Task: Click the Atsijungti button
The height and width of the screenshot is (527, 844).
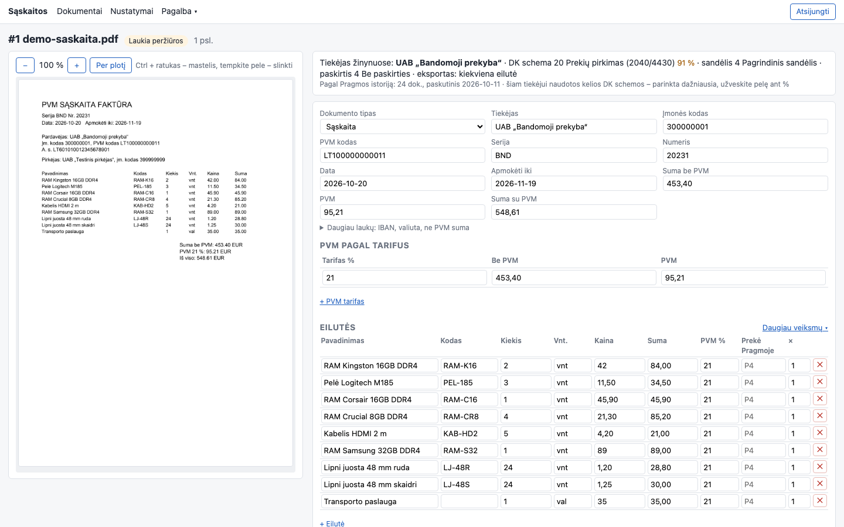Action: [x=812, y=12]
